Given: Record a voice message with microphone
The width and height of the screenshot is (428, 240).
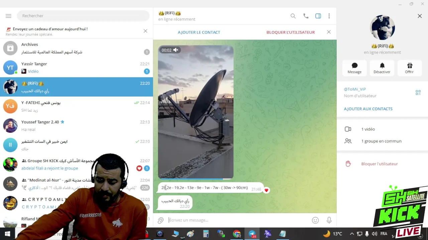Looking at the screenshot, I should pos(329,220).
